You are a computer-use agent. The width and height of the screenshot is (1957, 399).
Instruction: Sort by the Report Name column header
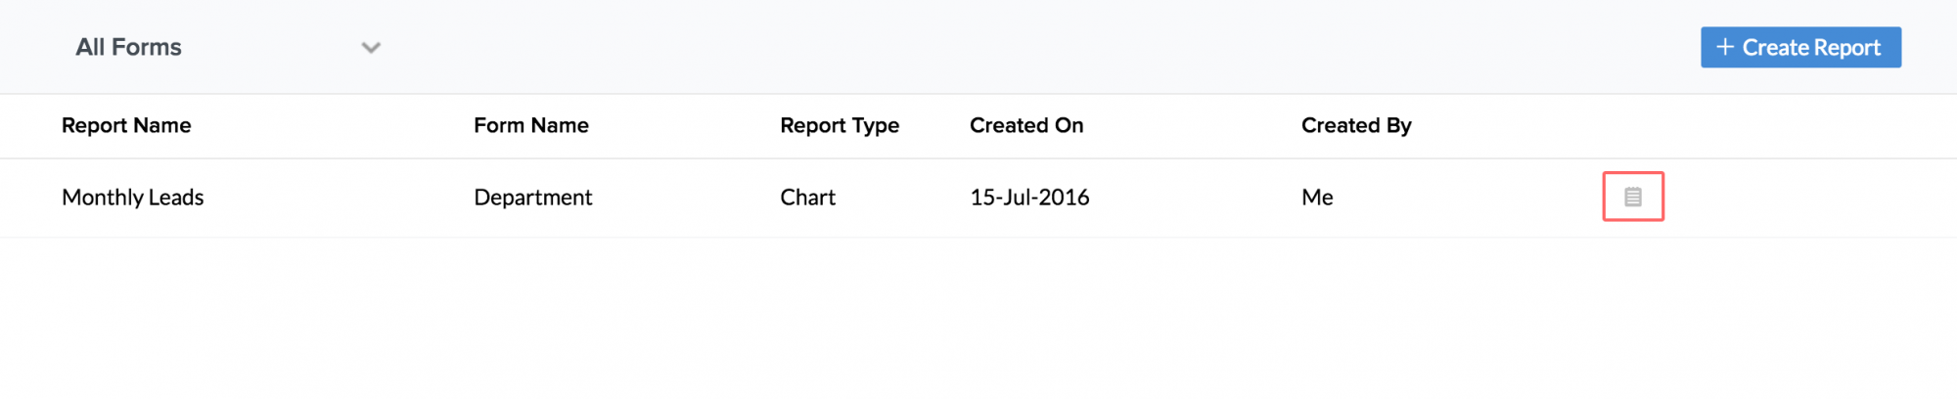tap(126, 125)
